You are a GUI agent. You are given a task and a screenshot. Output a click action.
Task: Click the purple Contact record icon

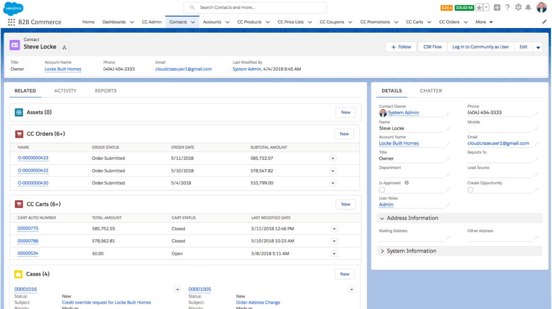pyautogui.click(x=15, y=45)
